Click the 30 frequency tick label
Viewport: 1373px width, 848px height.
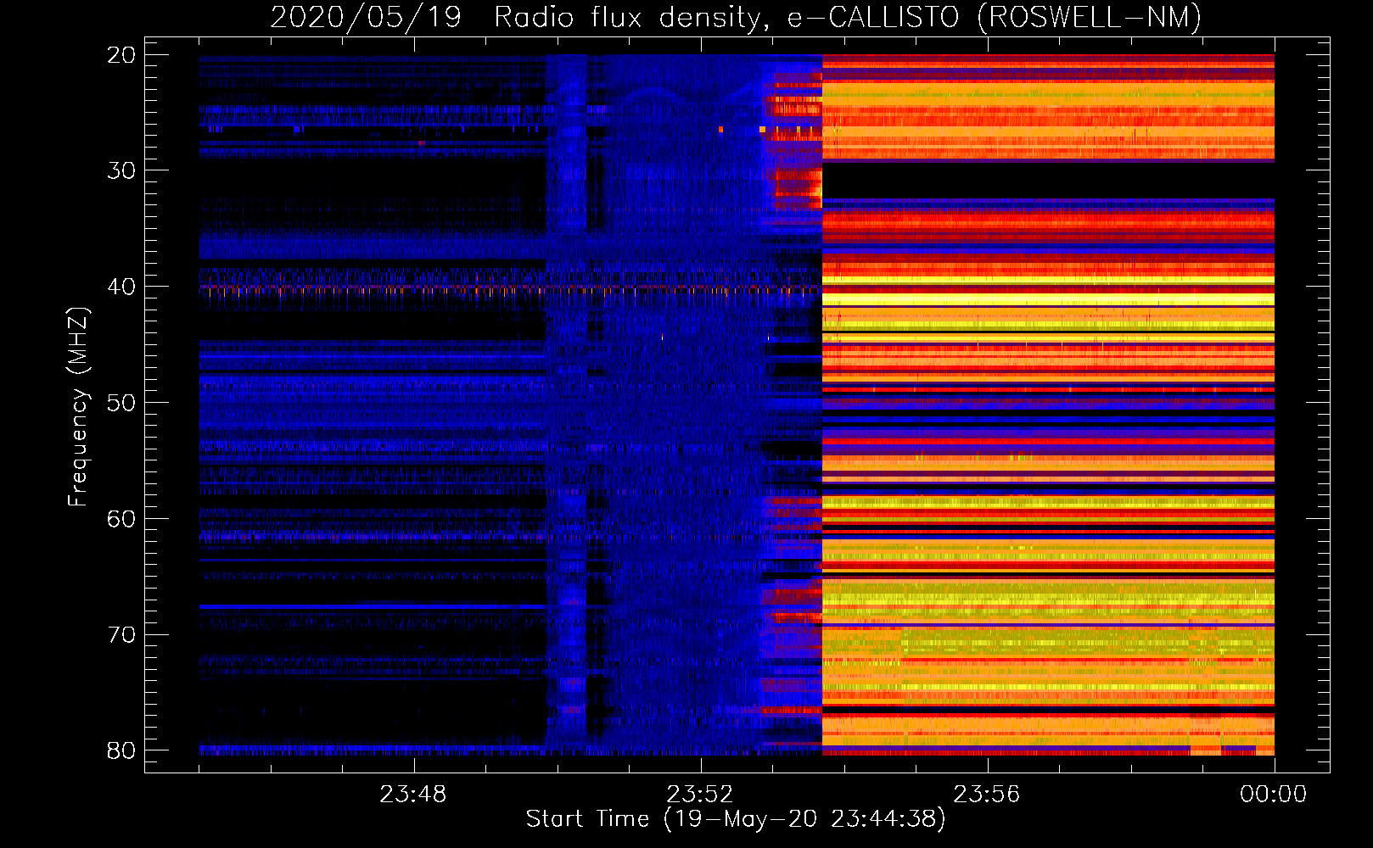pyautogui.click(x=121, y=170)
